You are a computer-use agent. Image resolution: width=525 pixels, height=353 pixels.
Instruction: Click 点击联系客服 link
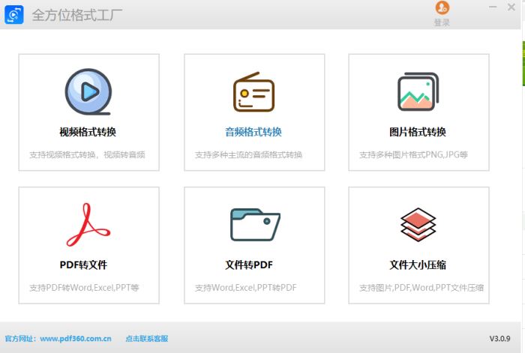[147, 339]
